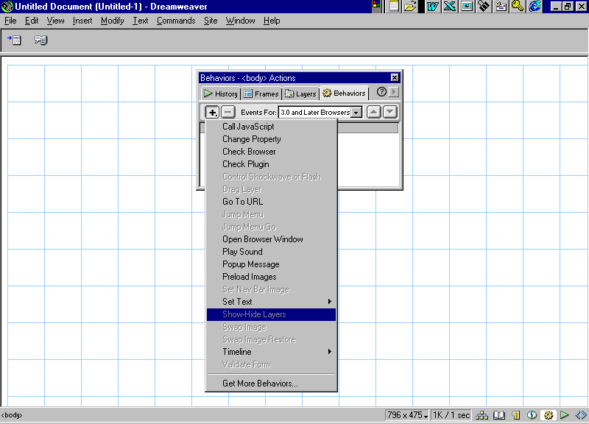Click the minus button to remove a behavior
The height and width of the screenshot is (424, 589).
click(228, 112)
